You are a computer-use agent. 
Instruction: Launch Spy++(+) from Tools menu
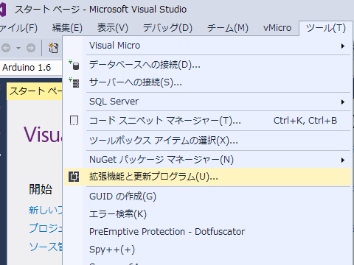click(x=207, y=250)
